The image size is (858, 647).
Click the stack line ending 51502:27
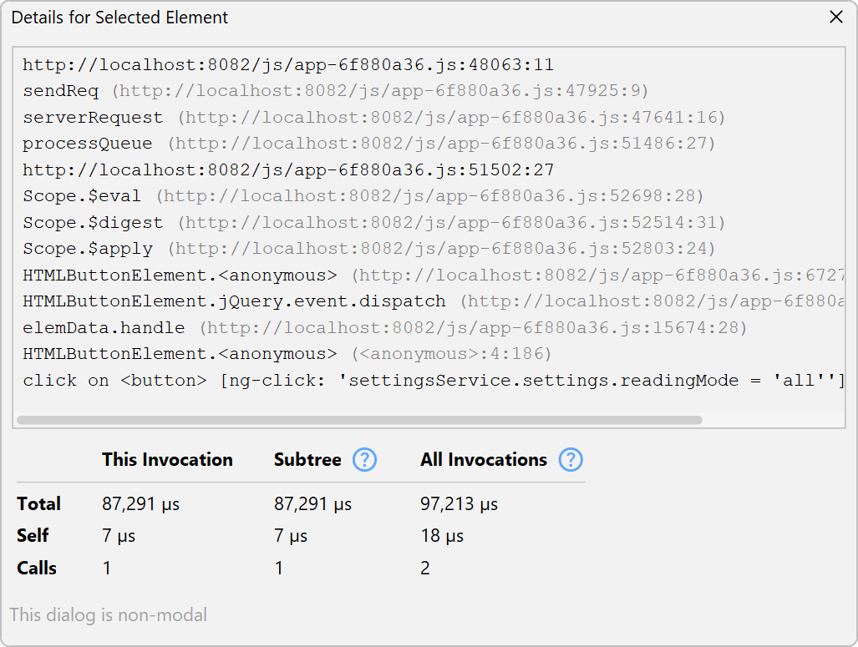[x=288, y=170]
